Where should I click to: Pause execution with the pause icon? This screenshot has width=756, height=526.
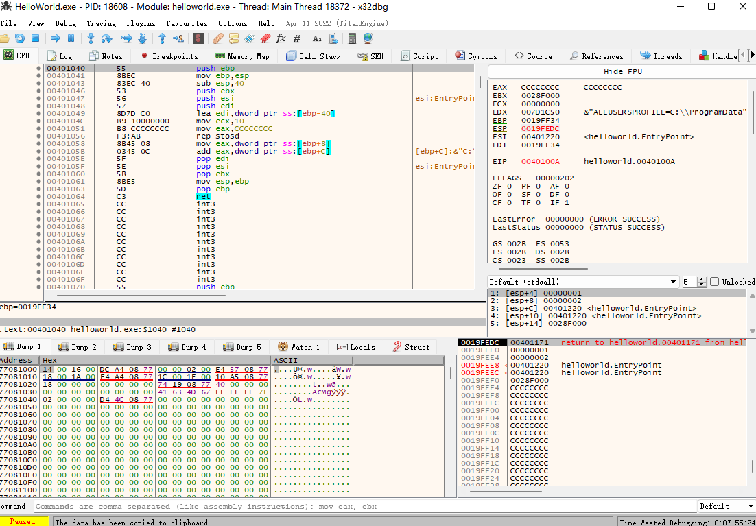[x=71, y=38]
